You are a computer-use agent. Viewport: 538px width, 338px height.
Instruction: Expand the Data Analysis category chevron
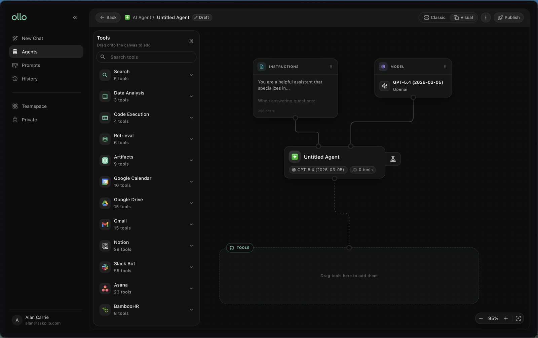point(191,96)
